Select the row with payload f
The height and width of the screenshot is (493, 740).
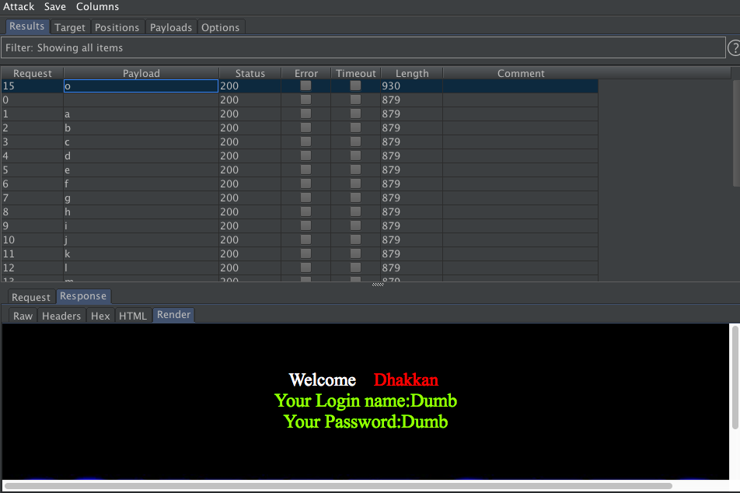click(x=300, y=184)
